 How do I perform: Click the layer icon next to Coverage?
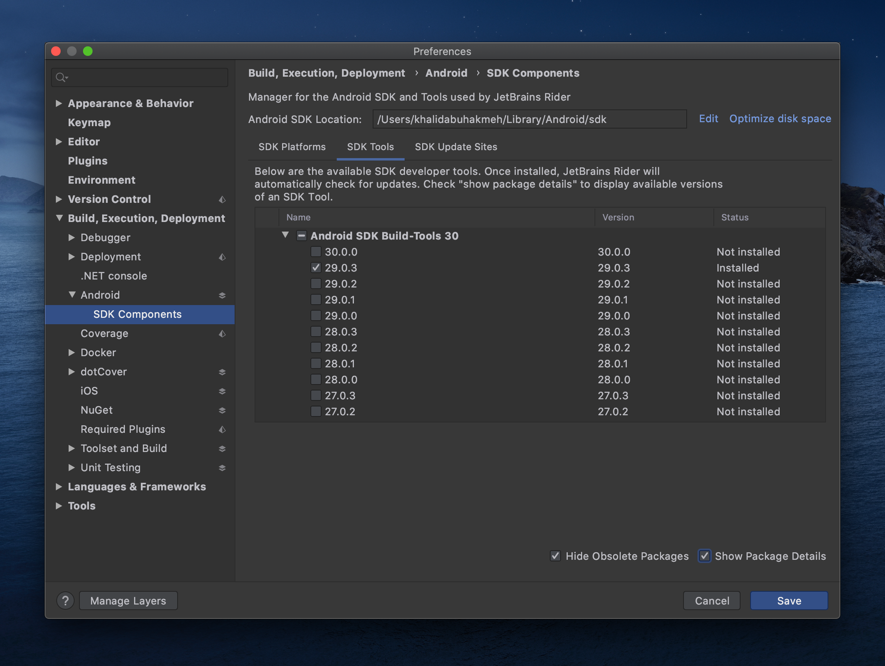point(223,334)
